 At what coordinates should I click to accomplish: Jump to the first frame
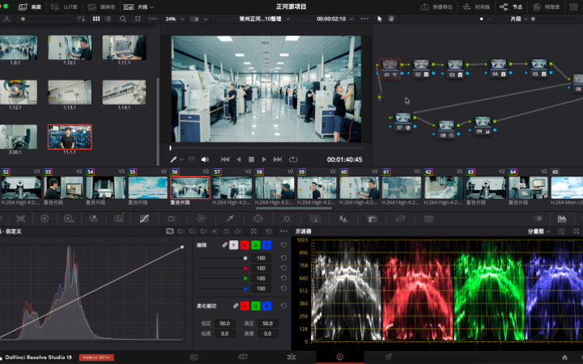coord(225,159)
